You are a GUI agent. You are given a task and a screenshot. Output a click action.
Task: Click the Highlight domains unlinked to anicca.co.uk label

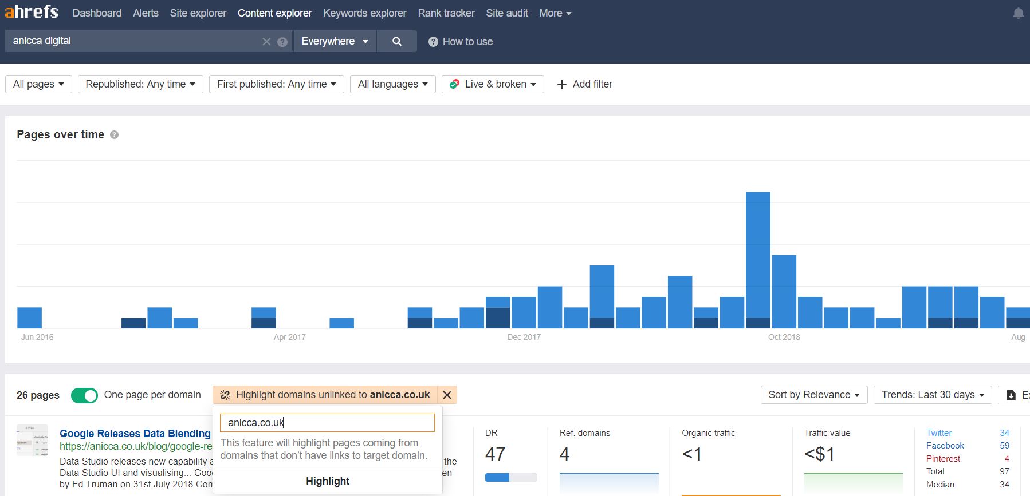pos(333,395)
